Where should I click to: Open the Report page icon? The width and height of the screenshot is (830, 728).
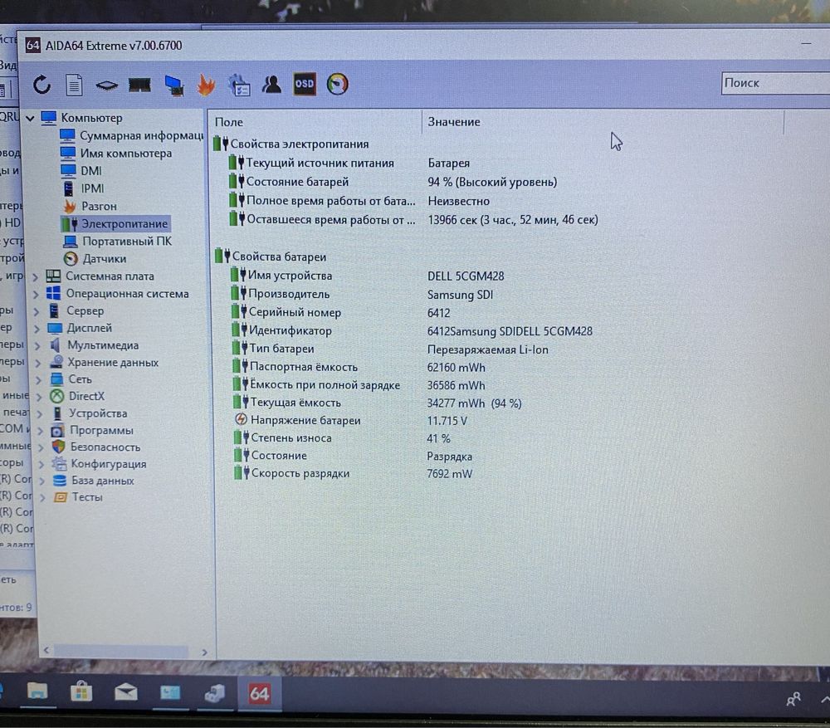pyautogui.click(x=74, y=85)
